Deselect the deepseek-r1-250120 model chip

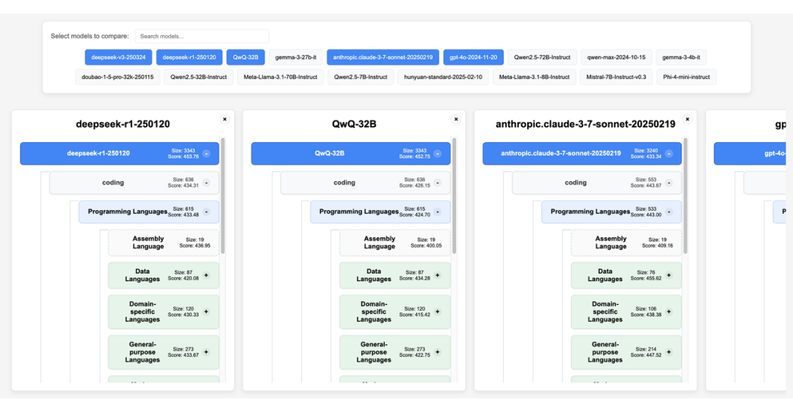point(189,57)
